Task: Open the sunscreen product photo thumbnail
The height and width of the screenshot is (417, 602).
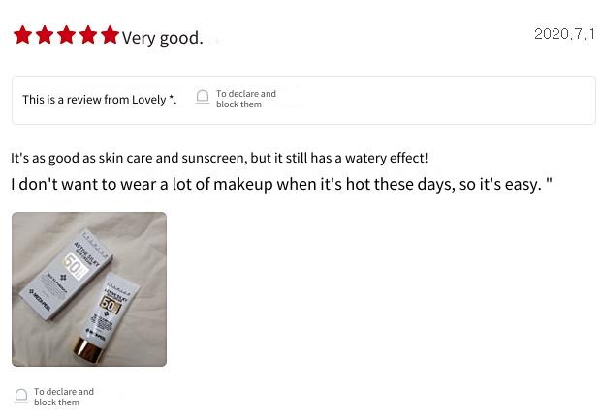Action: [89, 289]
